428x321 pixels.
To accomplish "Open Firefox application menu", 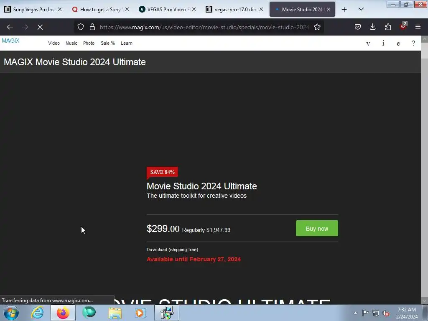I will click(418, 27).
